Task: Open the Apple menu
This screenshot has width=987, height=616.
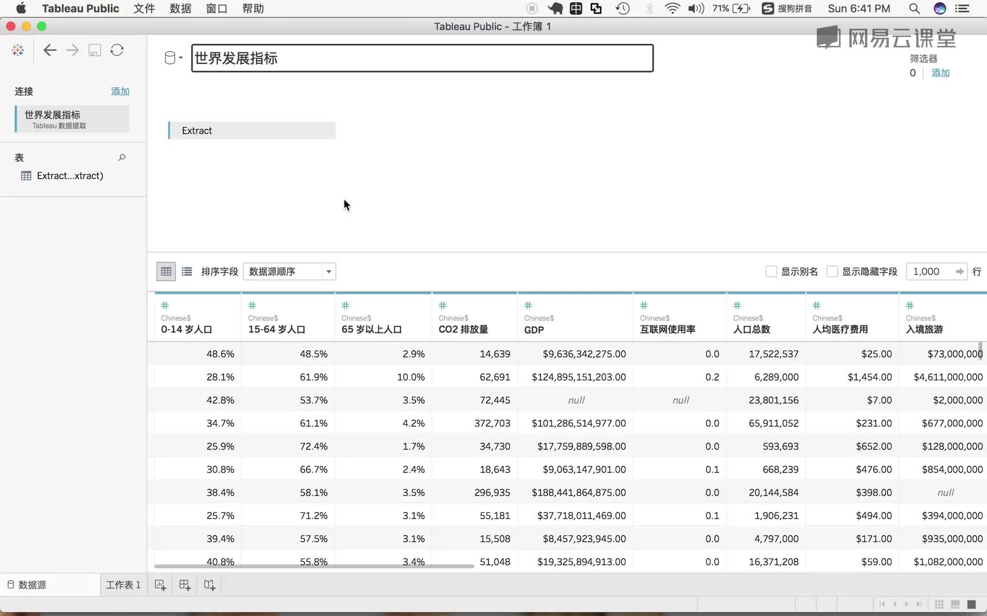Action: point(21,8)
